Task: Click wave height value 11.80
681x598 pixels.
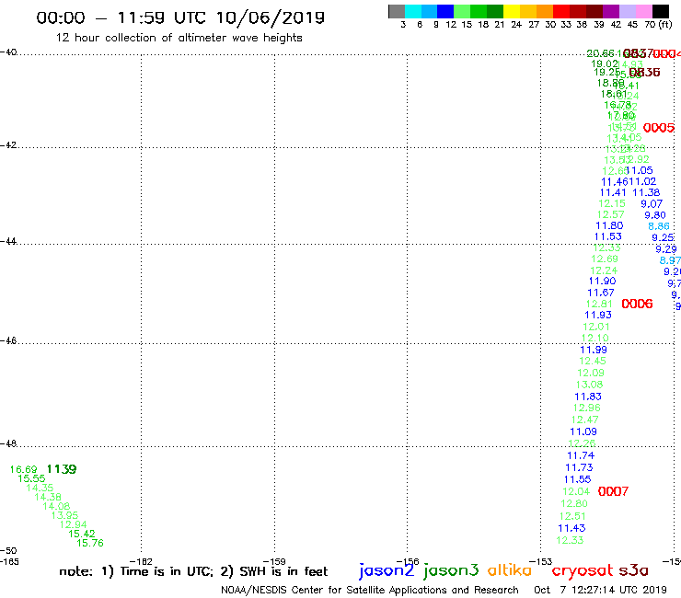Action: 609,225
